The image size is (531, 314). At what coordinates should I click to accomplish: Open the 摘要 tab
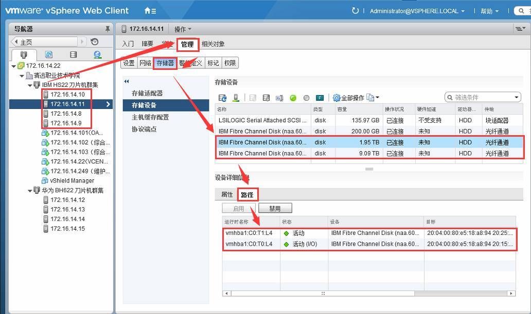coord(147,44)
